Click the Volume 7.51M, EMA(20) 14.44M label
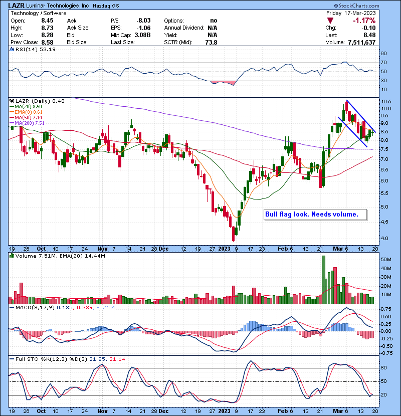The height and width of the screenshot is (416, 401). point(60,256)
